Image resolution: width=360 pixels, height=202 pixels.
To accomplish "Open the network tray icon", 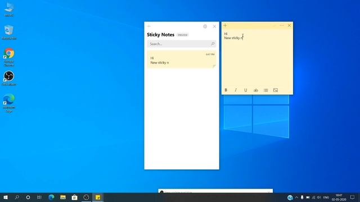I will click(314, 198).
